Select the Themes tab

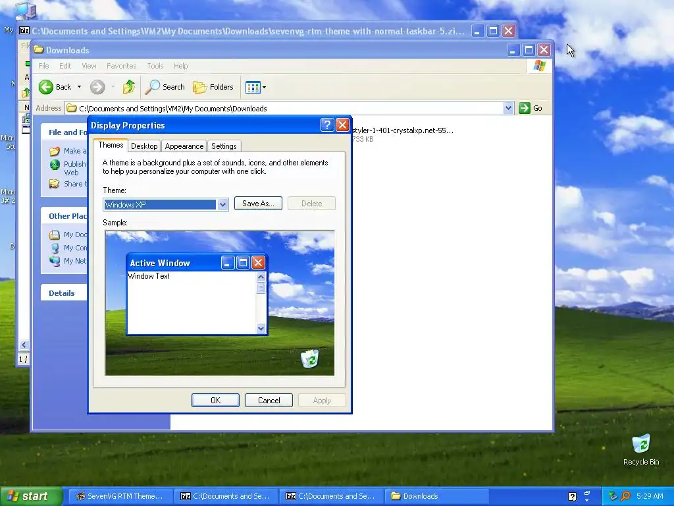pos(111,145)
